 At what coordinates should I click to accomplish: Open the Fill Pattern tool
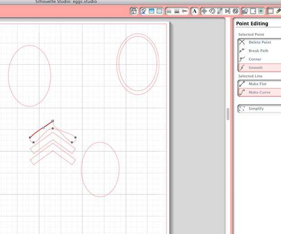pos(159,11)
